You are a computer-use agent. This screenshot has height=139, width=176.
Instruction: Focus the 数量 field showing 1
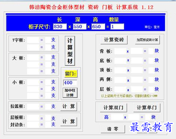[117, 27]
